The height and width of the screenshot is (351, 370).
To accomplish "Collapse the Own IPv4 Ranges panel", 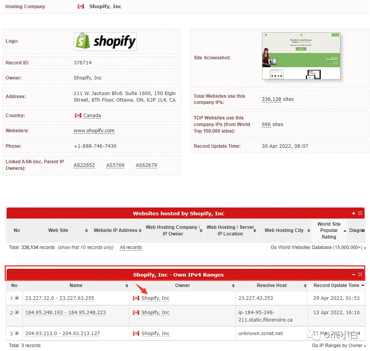I will pos(354,275).
